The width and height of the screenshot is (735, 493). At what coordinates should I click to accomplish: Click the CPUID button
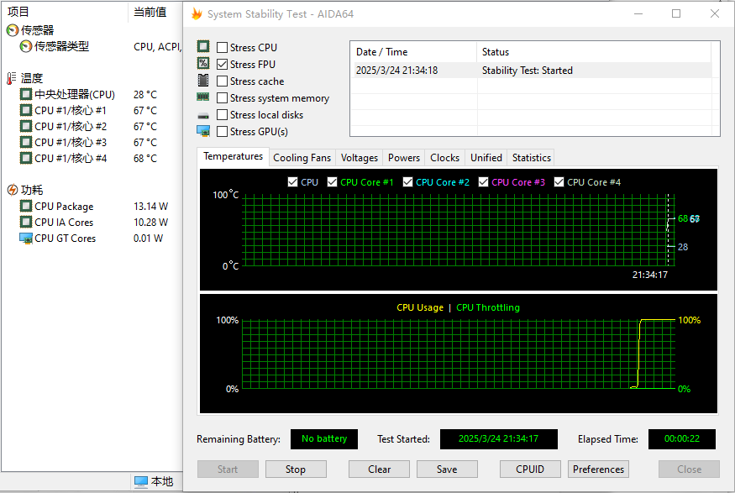click(530, 469)
